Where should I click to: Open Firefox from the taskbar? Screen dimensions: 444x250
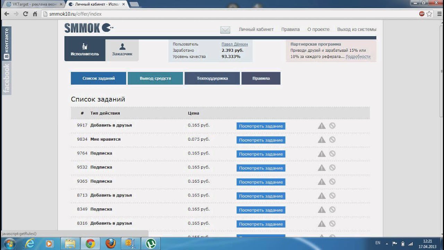pyautogui.click(x=111, y=243)
